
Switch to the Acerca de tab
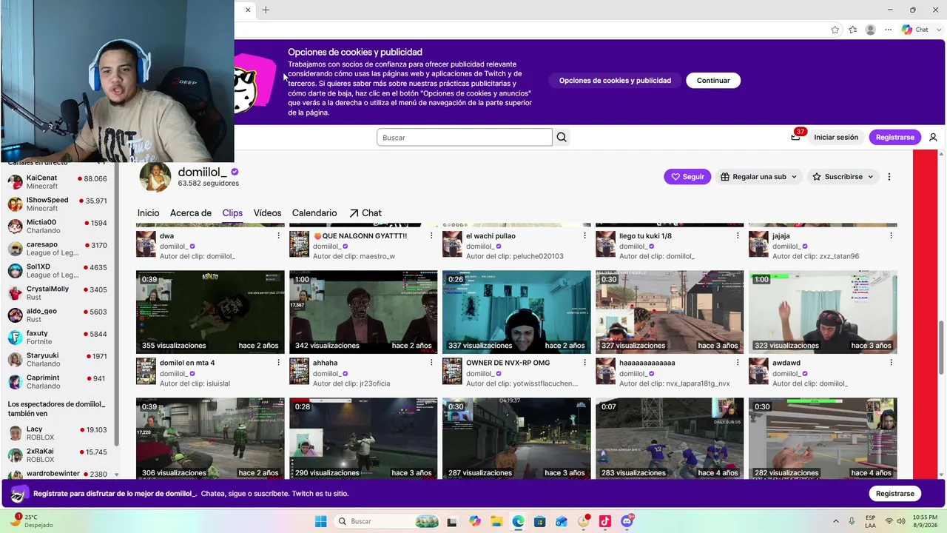[191, 213]
